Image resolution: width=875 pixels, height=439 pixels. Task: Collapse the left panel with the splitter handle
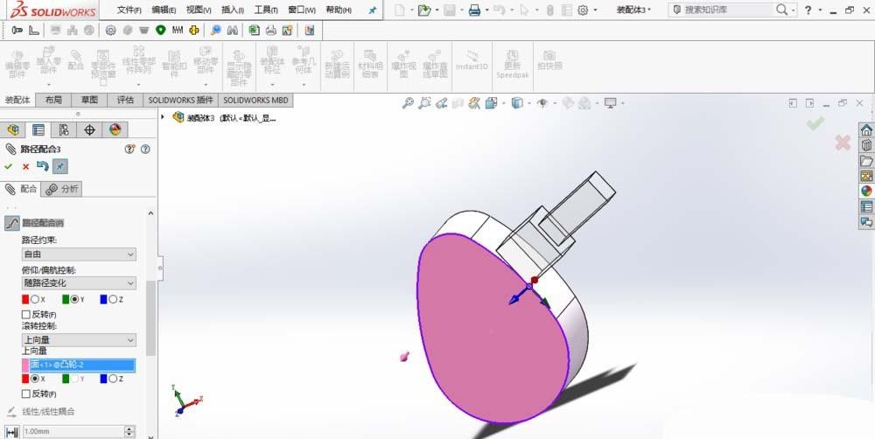(160, 268)
